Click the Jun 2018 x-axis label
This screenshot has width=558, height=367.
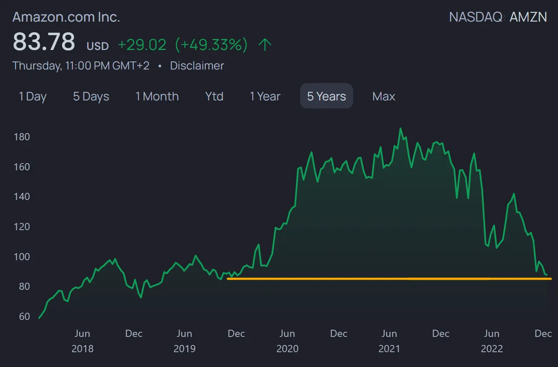(x=82, y=341)
